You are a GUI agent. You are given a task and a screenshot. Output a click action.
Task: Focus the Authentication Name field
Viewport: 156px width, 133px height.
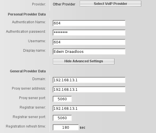click(x=89, y=23)
